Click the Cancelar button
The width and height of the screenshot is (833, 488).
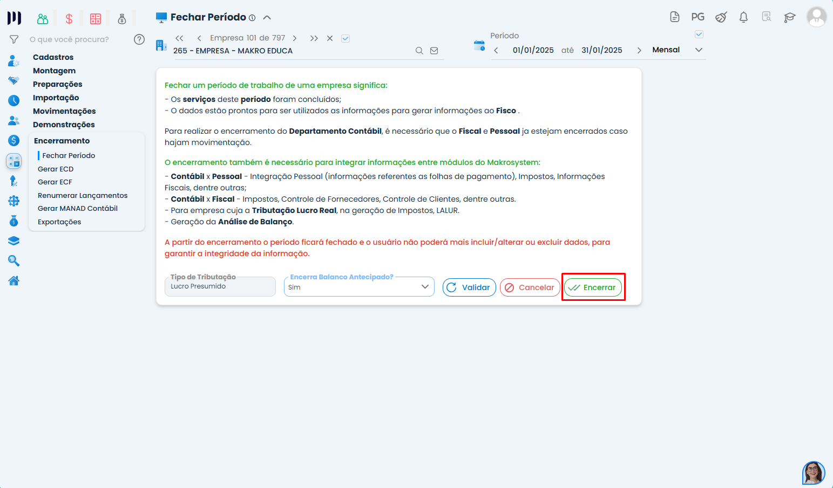(x=530, y=287)
